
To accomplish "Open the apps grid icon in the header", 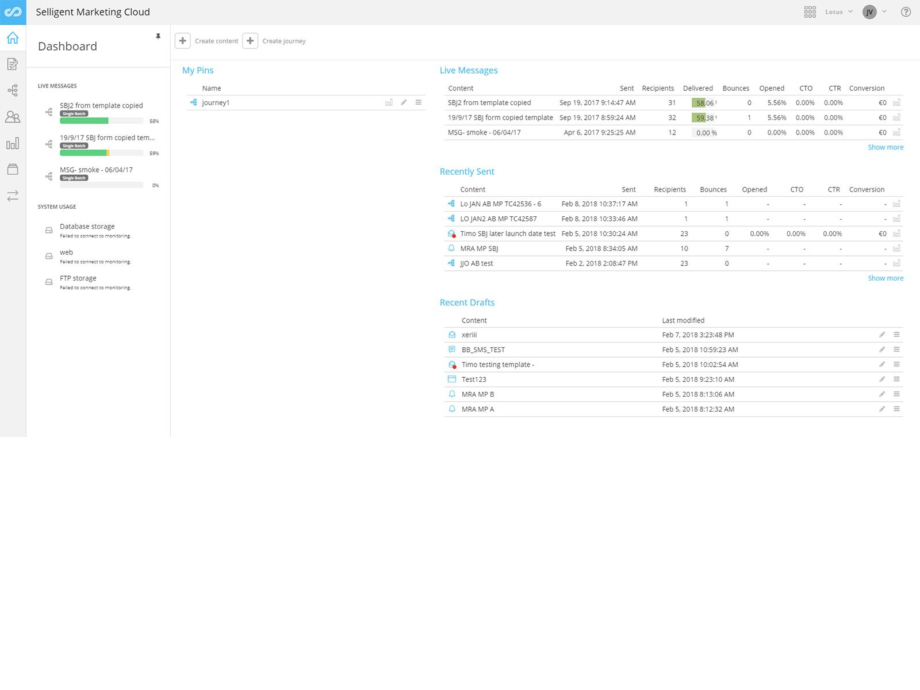I will 810,11.
